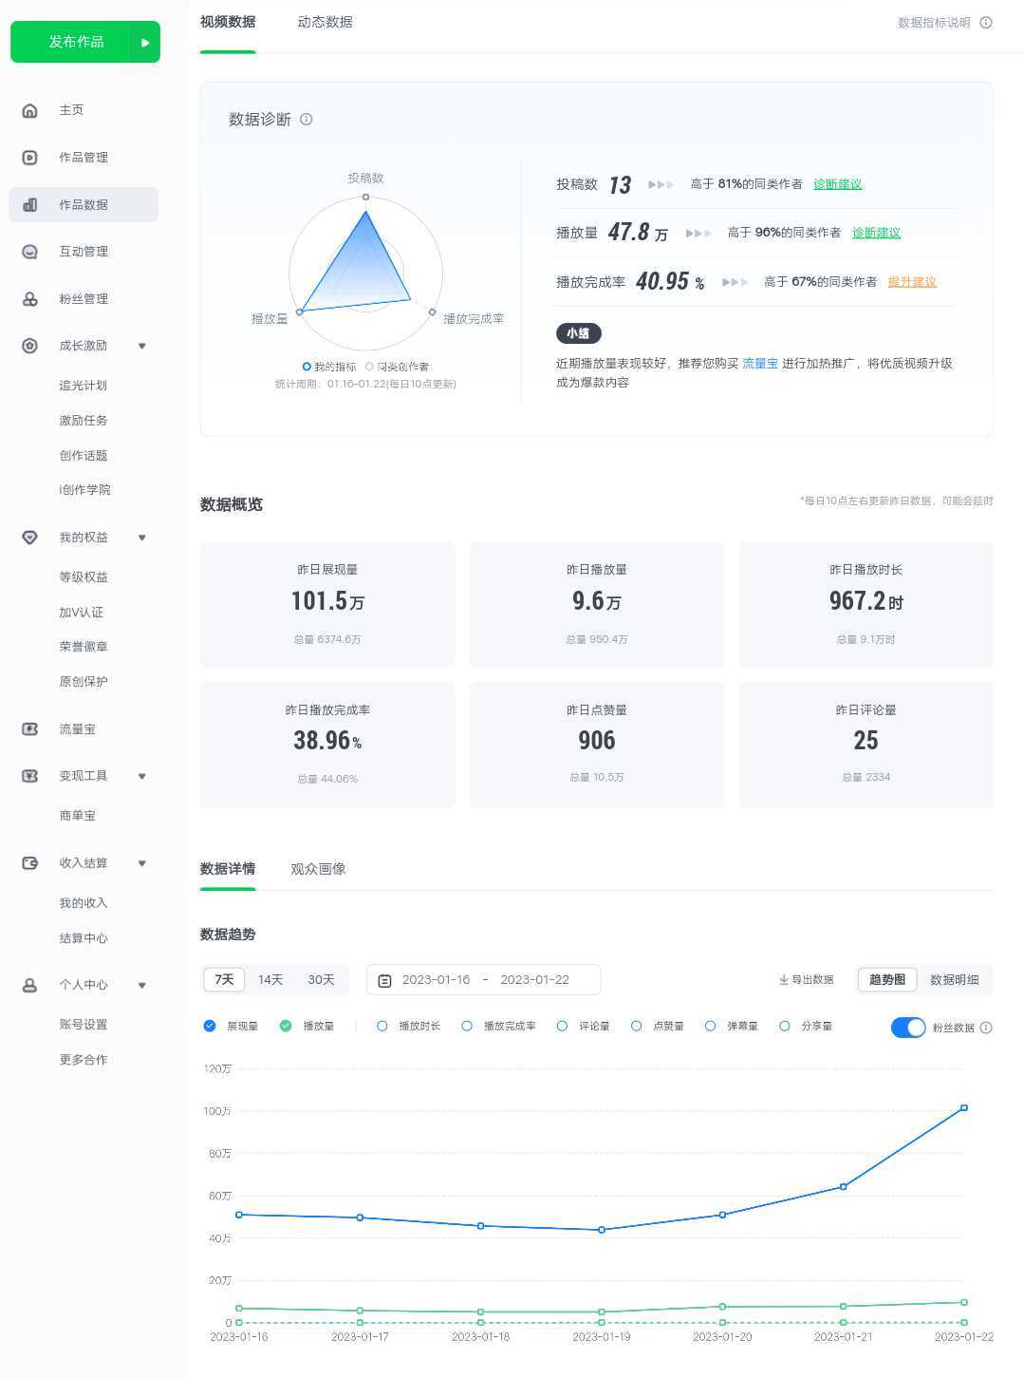Select the 作品管理 icon
The height and width of the screenshot is (1378, 1024).
[x=29, y=157]
